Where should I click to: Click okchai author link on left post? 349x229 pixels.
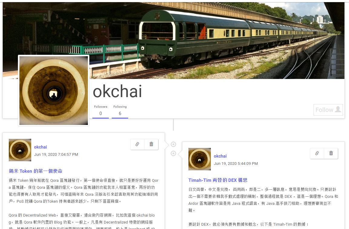(x=41, y=147)
